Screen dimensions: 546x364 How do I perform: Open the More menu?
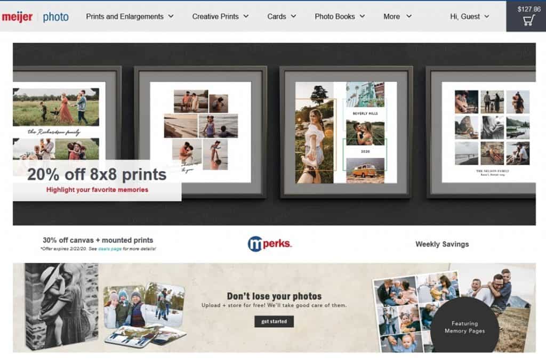pyautogui.click(x=391, y=17)
